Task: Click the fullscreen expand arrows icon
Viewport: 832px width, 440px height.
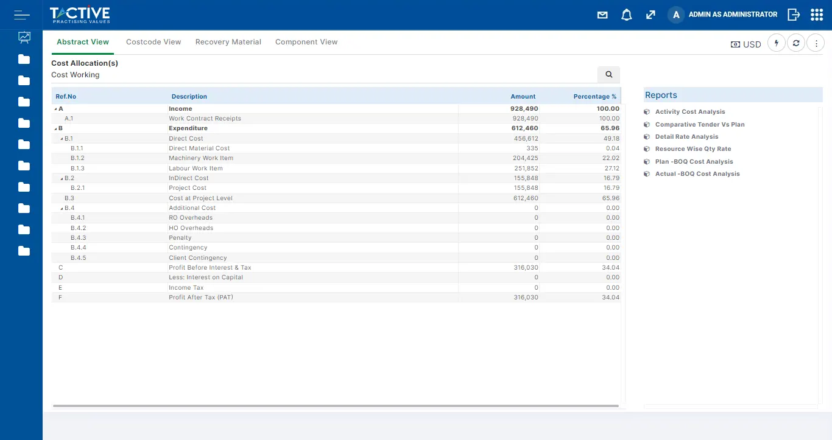Action: pyautogui.click(x=650, y=15)
